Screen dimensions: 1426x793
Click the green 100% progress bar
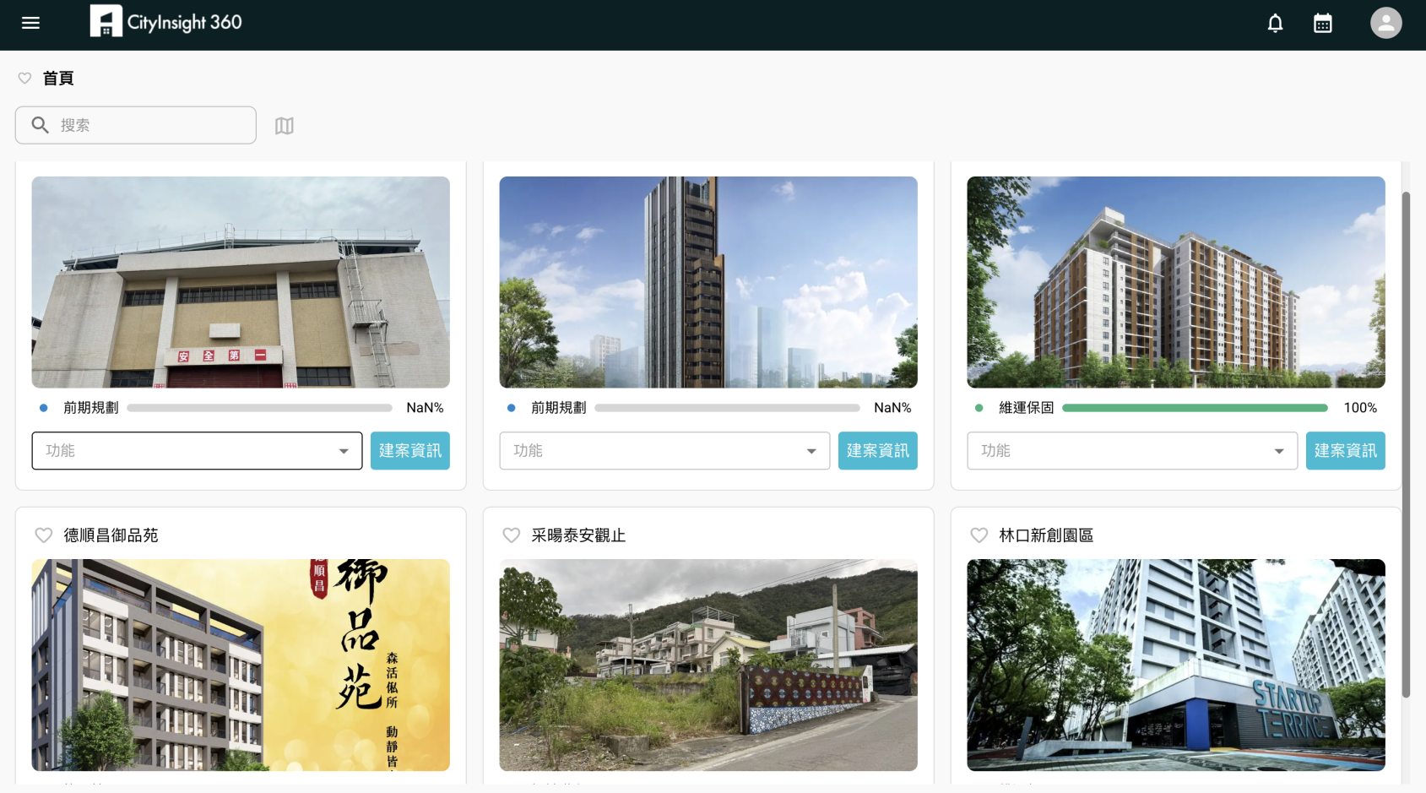(1194, 408)
